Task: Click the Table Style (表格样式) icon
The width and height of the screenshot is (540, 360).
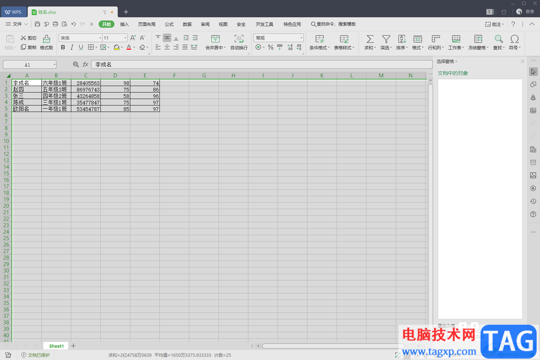Action: click(x=344, y=39)
